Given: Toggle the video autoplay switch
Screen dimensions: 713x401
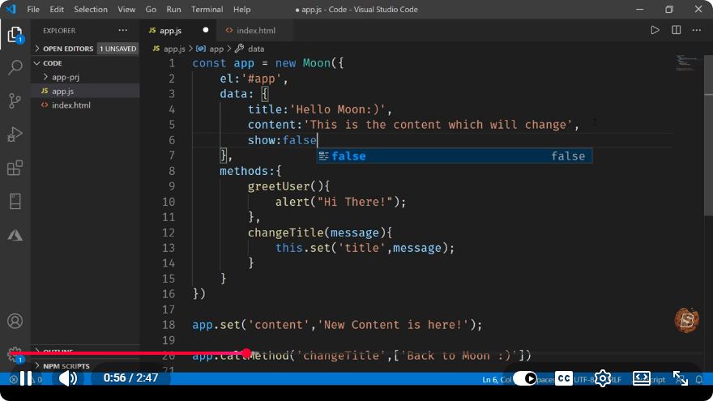Looking at the screenshot, I should coord(525,378).
